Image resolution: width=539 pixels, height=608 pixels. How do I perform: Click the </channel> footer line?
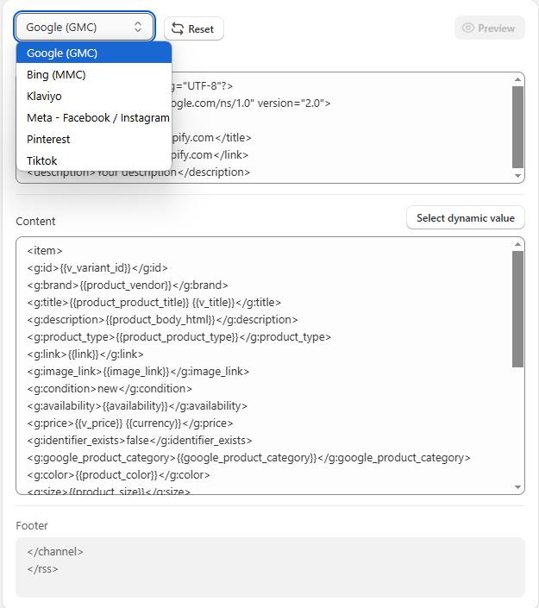pos(55,551)
